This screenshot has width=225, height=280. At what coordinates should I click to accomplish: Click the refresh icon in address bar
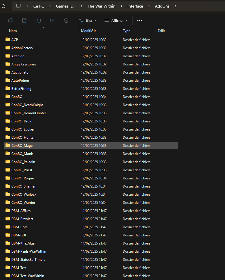(3, 6)
